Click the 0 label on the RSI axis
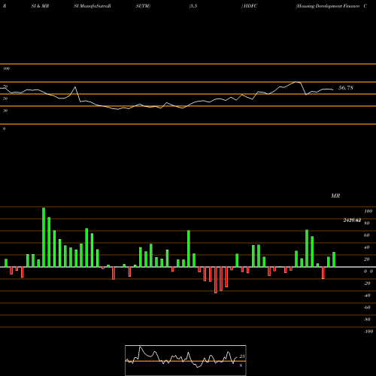376x376 pixels. point(4,129)
